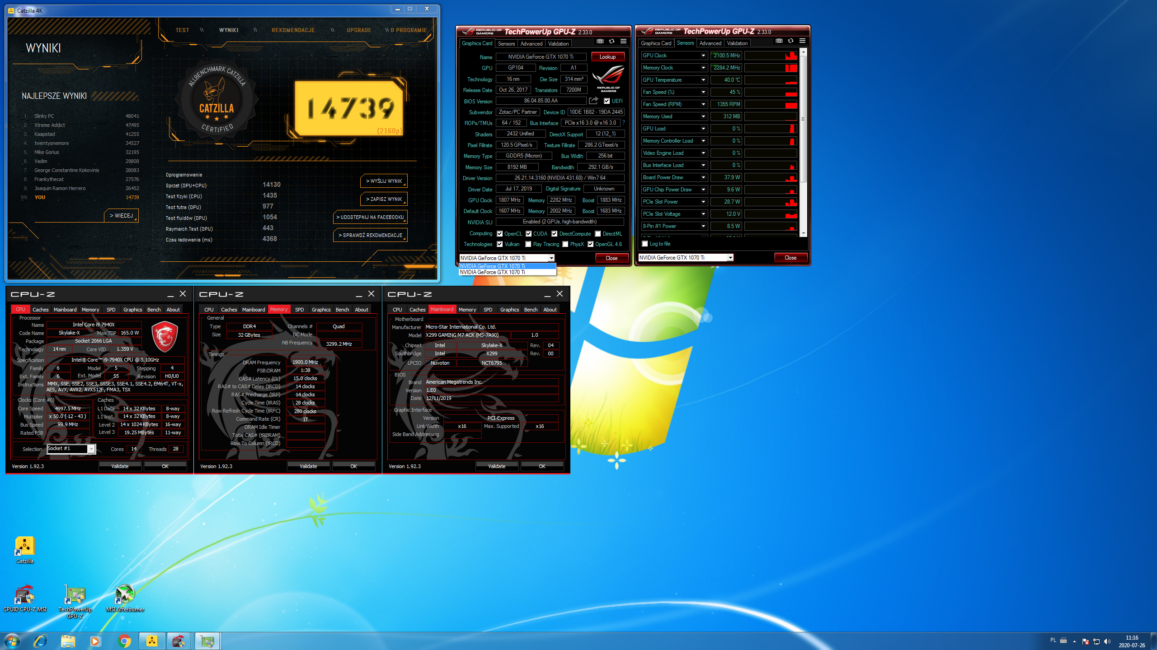Open the REKOMENDACJE tab in Catzilla
Image resolution: width=1157 pixels, height=650 pixels.
[293, 30]
